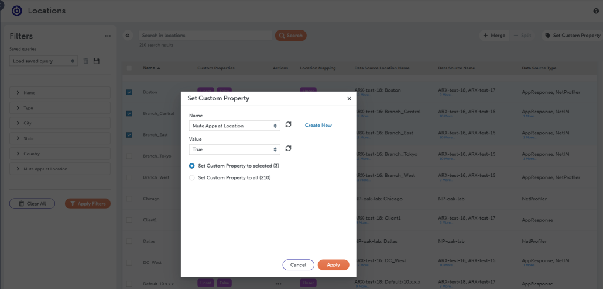This screenshot has width=603, height=289.
Task: Click the Clear All button
Action: point(32,204)
